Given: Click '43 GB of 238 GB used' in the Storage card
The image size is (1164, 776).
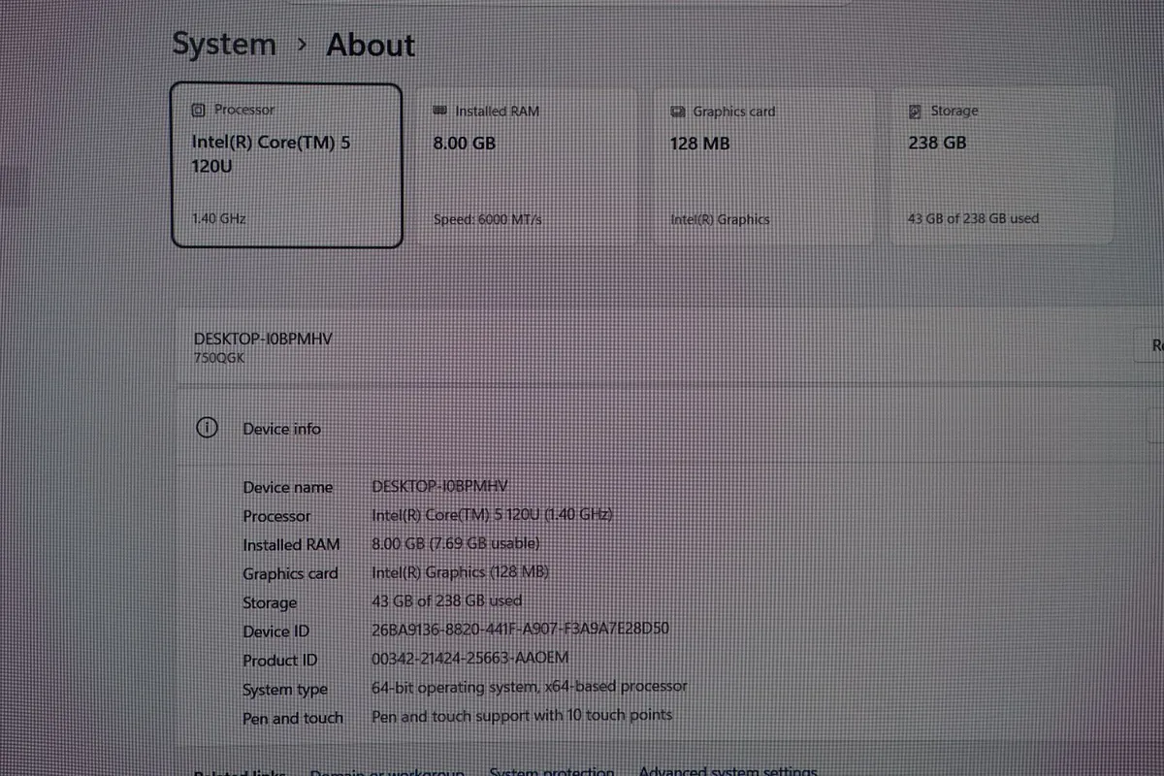Looking at the screenshot, I should (973, 219).
